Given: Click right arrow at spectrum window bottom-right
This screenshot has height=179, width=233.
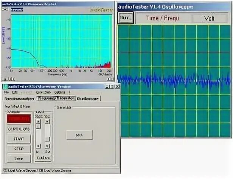Looking at the screenshot, I should point(112,79).
